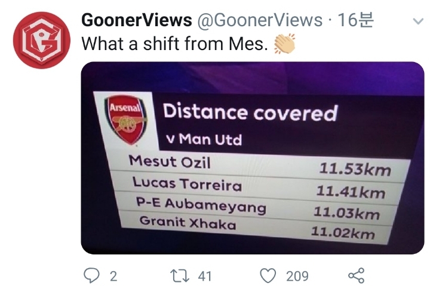Click the retweet count of 41

(205, 276)
